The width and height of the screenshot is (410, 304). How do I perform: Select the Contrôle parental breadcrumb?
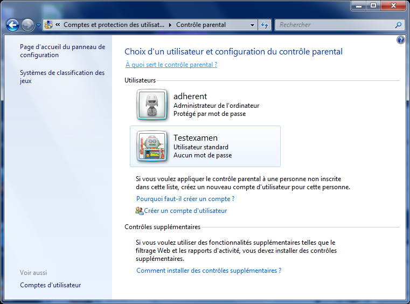[201, 25]
